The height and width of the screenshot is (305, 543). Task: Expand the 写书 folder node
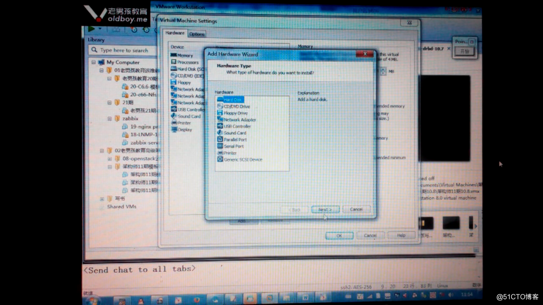coord(102,199)
